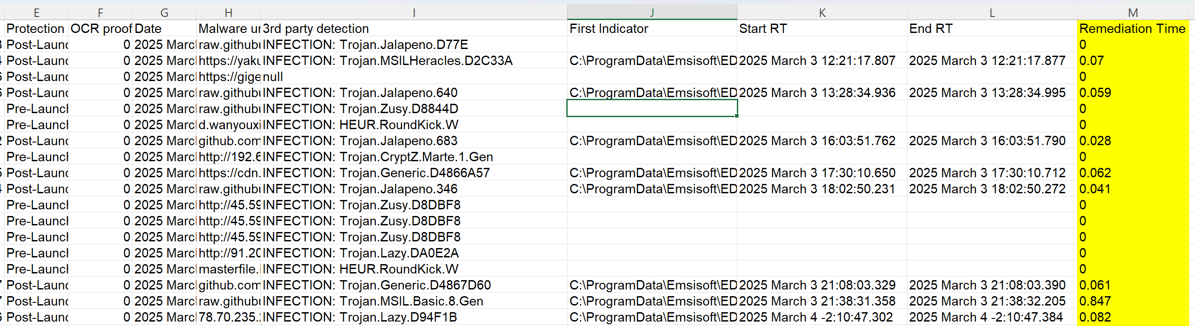
Task: Click the "Start RT" header cell
Action: (821, 29)
